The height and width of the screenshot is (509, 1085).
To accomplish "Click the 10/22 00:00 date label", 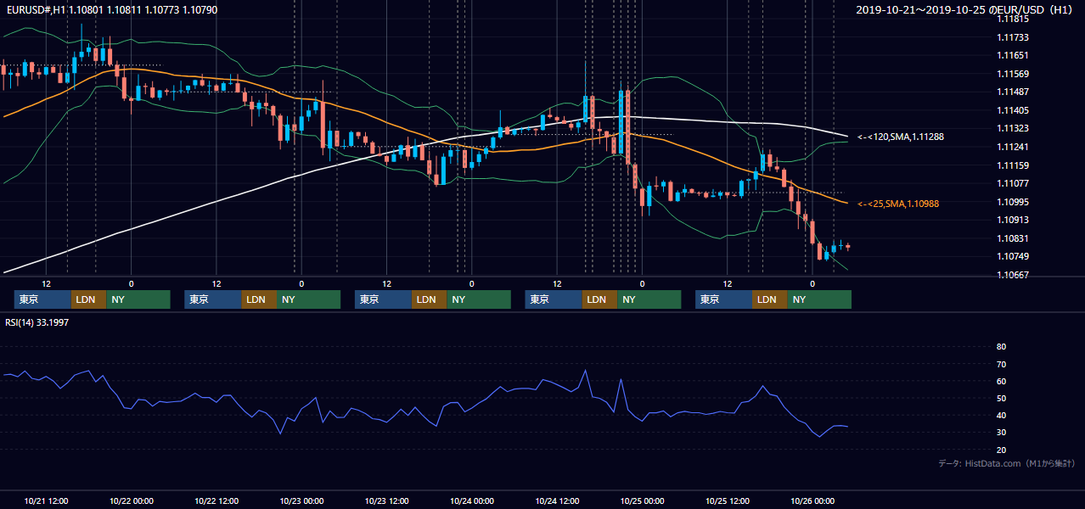I will pyautogui.click(x=132, y=501).
